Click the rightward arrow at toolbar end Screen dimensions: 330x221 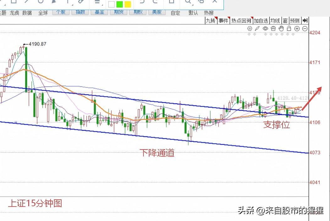point(305,21)
